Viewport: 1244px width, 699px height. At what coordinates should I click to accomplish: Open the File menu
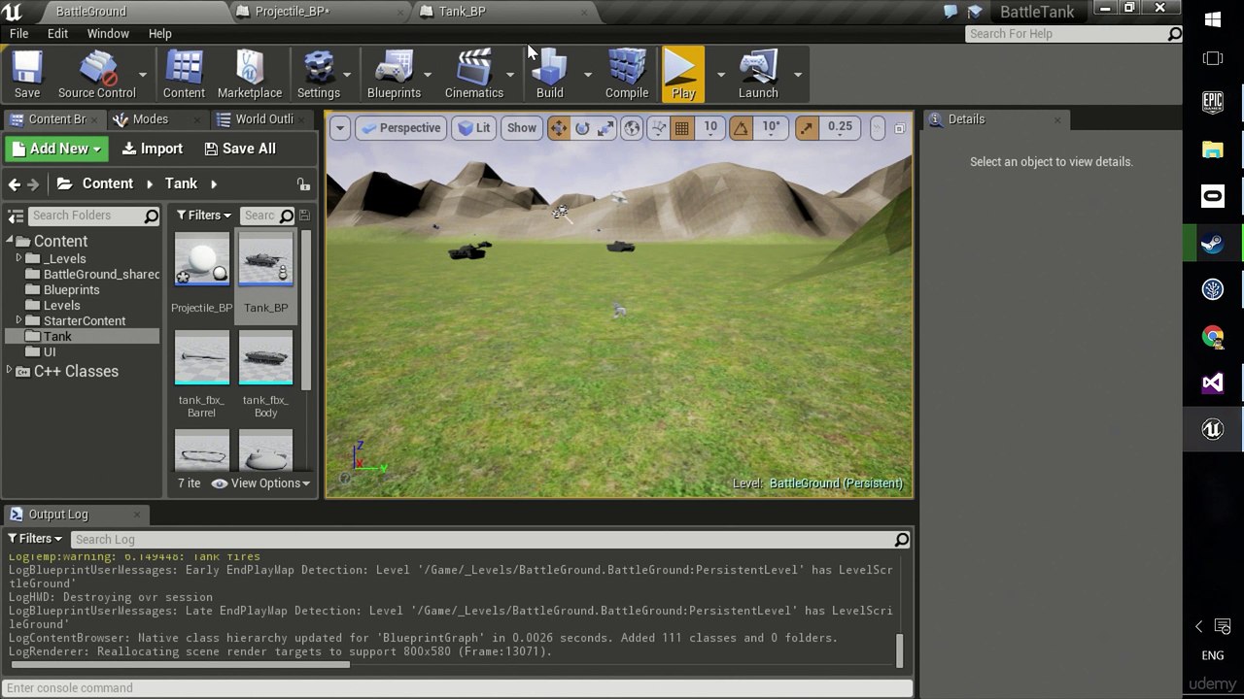coord(18,34)
